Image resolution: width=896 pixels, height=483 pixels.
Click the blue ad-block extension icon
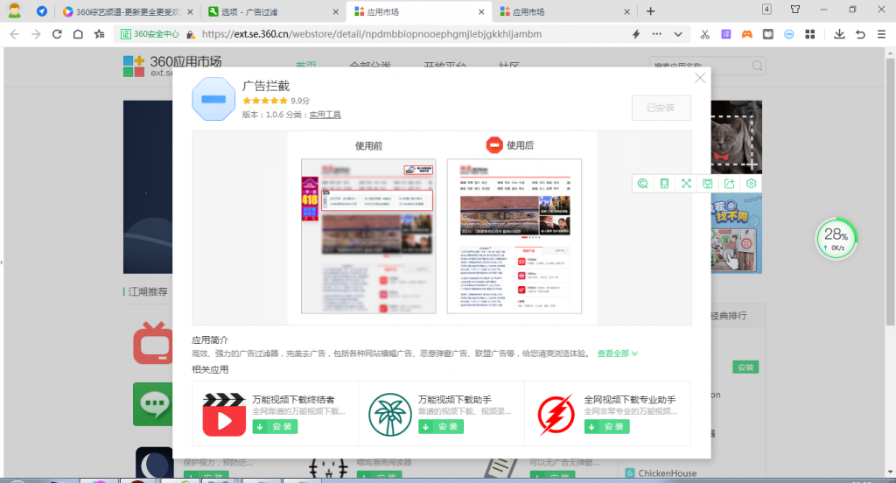(x=789, y=34)
